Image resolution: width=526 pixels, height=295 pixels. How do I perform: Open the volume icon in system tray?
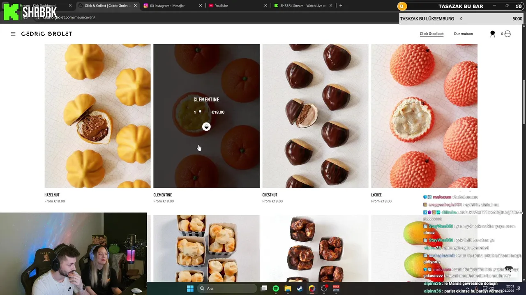(491, 288)
